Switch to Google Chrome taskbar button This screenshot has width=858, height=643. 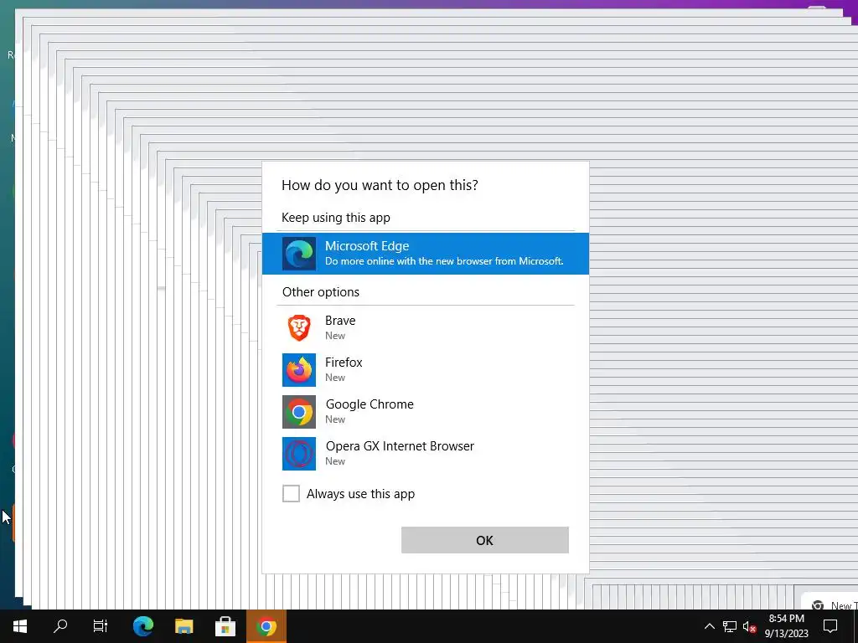266,626
